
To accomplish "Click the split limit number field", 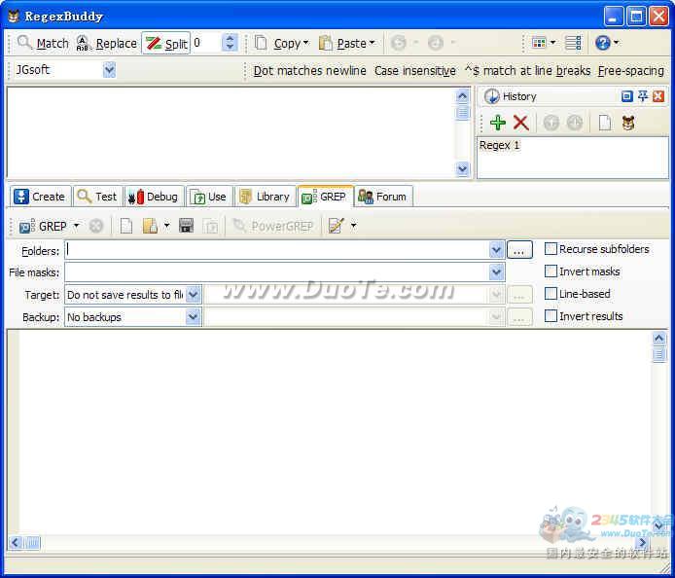I will tap(206, 43).
